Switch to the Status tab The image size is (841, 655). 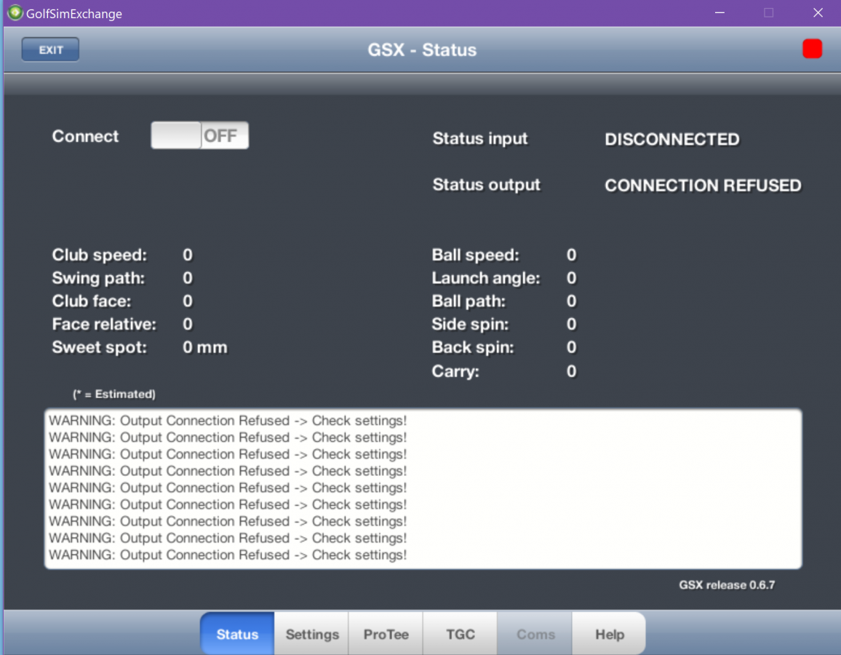(x=237, y=634)
